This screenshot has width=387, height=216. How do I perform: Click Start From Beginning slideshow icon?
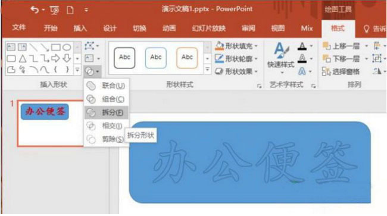54,10
